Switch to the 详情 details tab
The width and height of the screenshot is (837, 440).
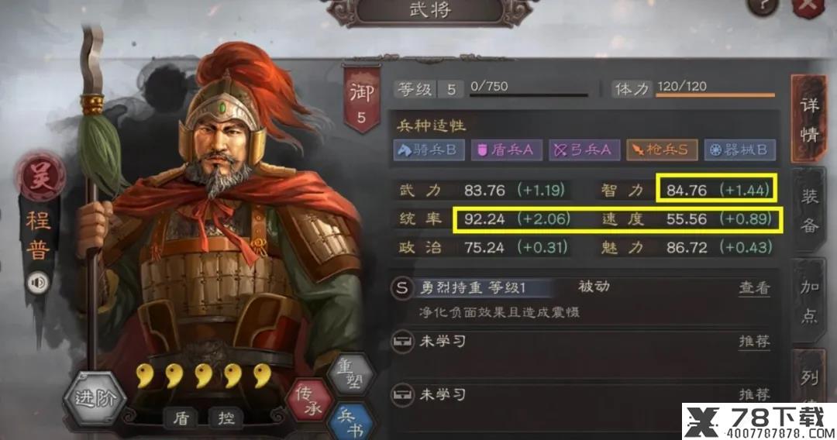[808, 119]
